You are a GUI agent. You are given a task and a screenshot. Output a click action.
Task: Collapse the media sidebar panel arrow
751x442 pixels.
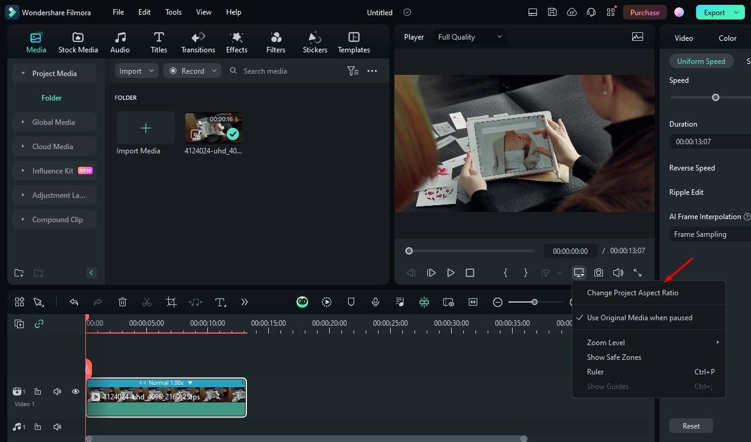click(91, 273)
